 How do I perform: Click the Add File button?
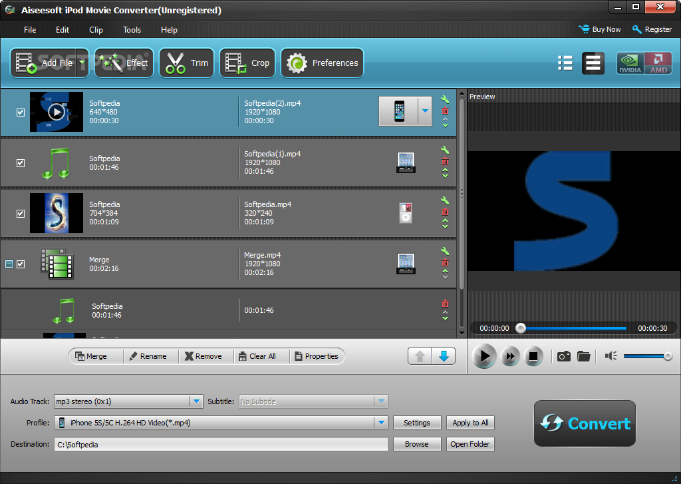click(43, 63)
